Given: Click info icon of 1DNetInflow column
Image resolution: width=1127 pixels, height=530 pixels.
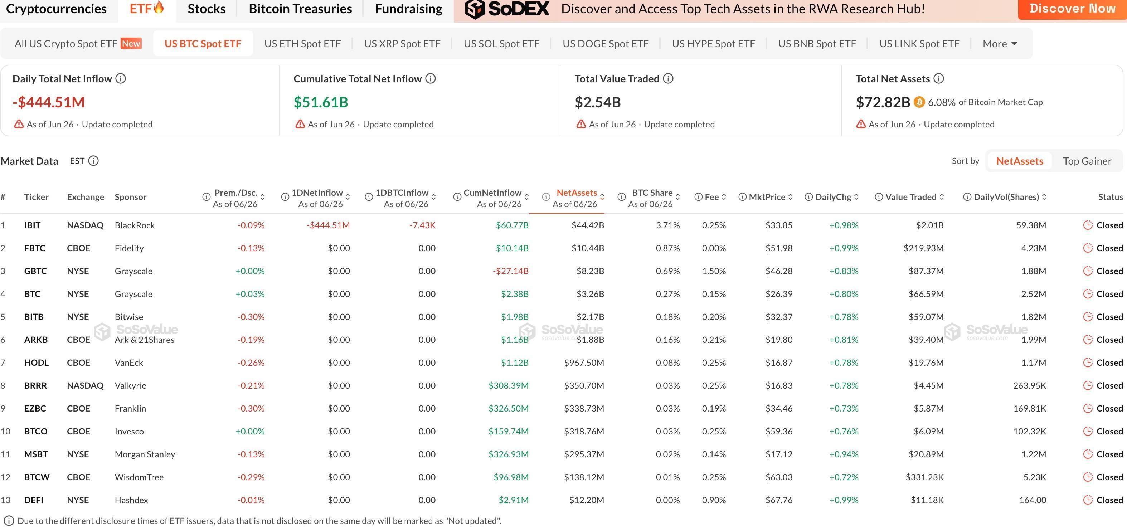Looking at the screenshot, I should coord(285,197).
